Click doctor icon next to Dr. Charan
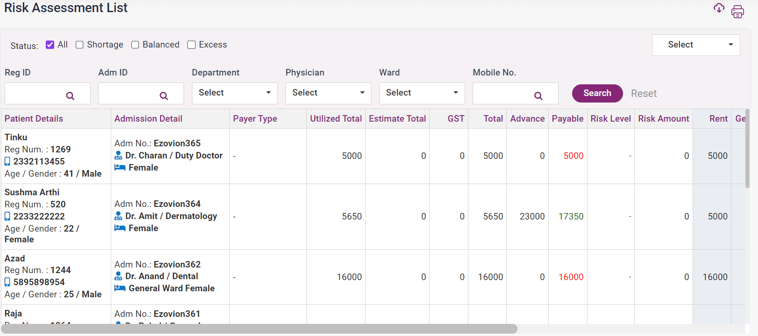Viewport: 758px width, 336px height. coord(119,156)
